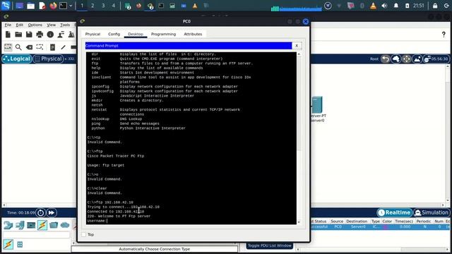Select Multiuser Connection cloud category icon
The image size is (452, 254).
click(x=65, y=225)
